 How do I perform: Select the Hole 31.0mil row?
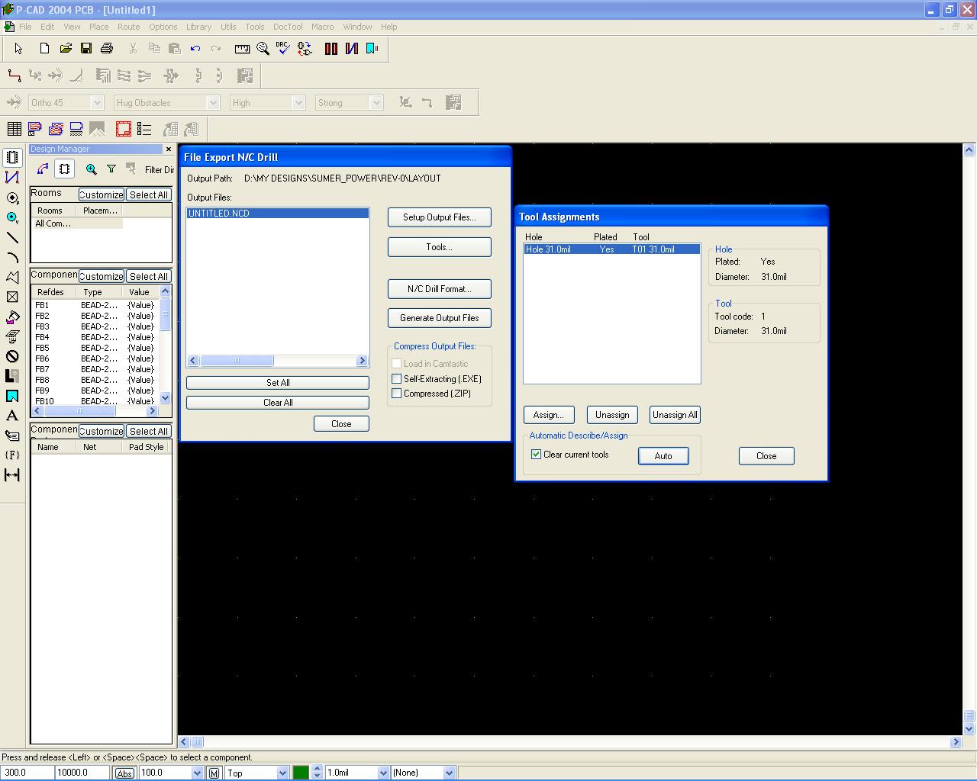pos(611,249)
